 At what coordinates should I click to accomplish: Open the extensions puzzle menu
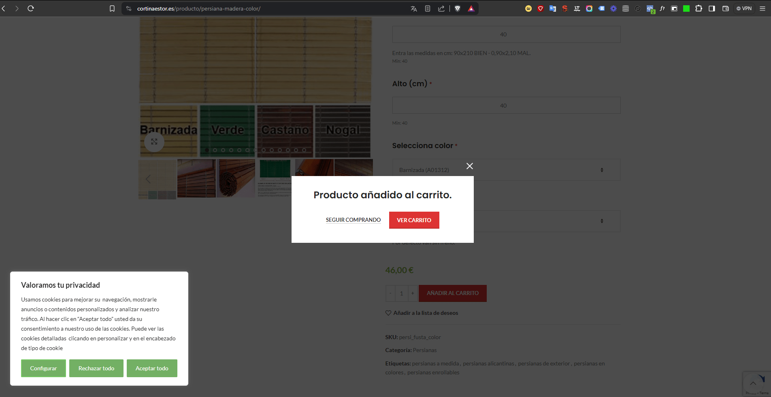(x=699, y=8)
